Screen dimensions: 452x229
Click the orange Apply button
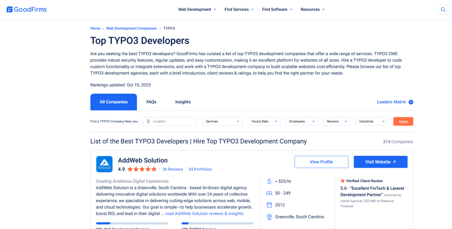[403, 121]
